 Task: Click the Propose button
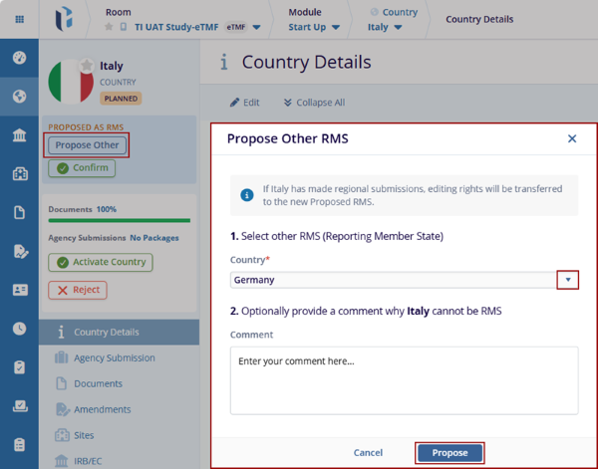[x=449, y=453]
